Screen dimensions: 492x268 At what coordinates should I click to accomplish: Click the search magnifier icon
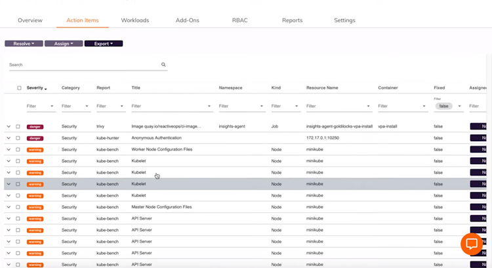coord(163,65)
